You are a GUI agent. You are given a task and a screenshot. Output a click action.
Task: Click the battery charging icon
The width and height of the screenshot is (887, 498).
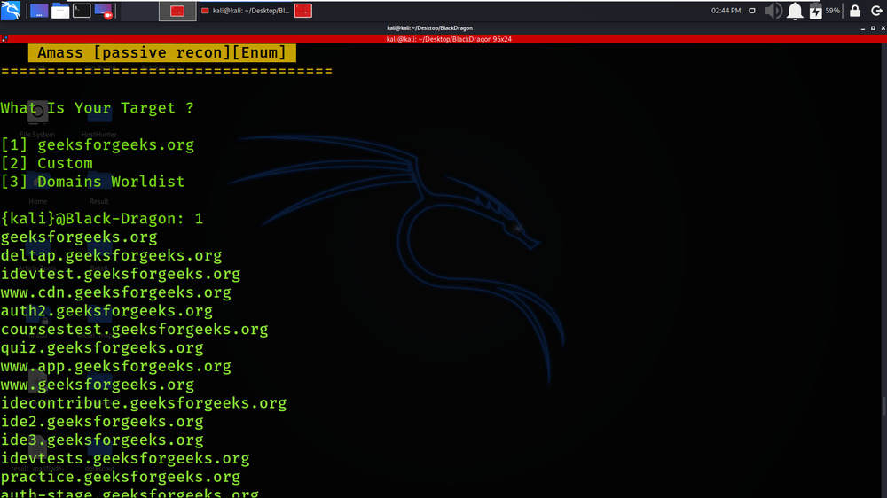(815, 11)
